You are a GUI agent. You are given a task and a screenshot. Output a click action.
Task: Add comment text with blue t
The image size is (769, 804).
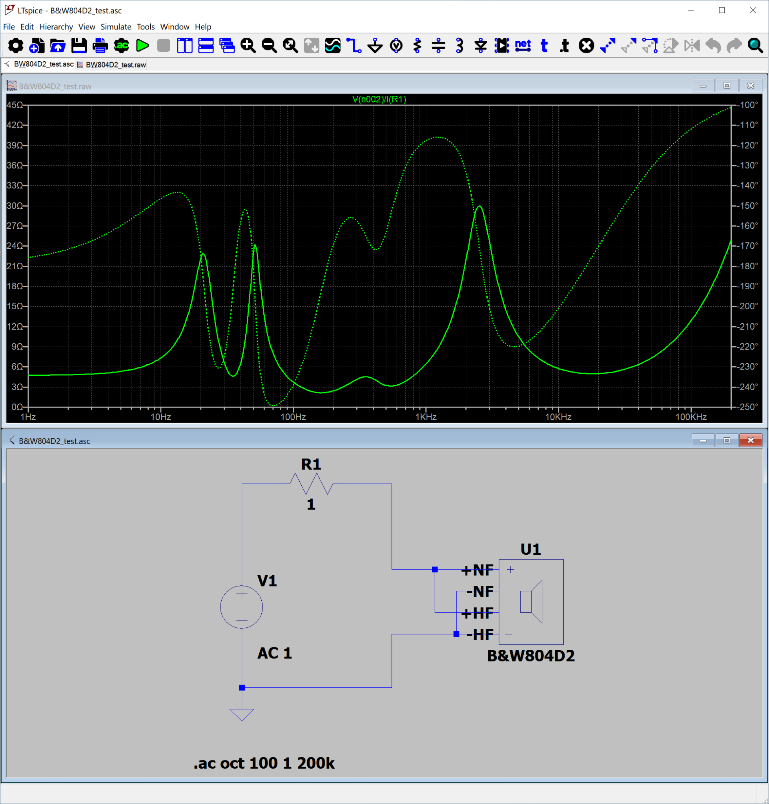(x=544, y=46)
